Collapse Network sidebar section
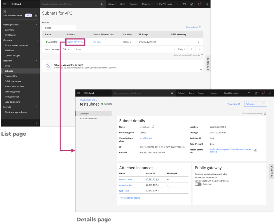The width and height of the screenshot is (274, 224). 37,61
